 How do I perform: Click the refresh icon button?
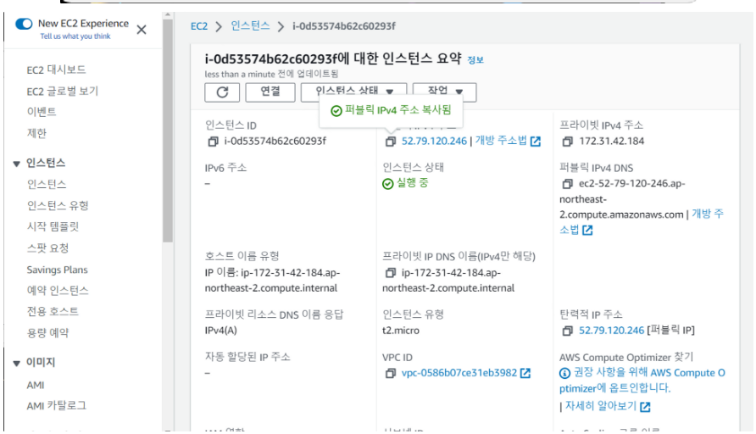[222, 92]
